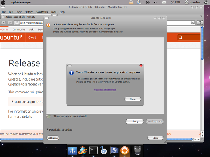Image resolution: width=210 pixels, height=157 pixels.
Task: Open Firefox Help menu
Action: pos(62,12)
